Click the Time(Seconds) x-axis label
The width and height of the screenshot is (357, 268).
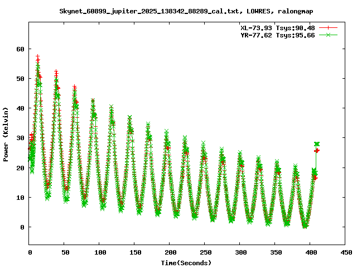coord(186,263)
